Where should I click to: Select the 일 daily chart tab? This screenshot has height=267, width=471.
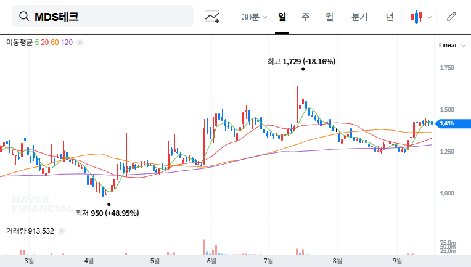point(282,17)
